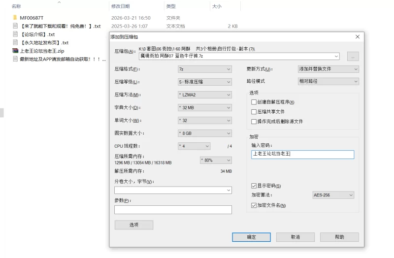Open the 压缩等级 dropdown
Screen dimensions: 394x258
(x=205, y=82)
